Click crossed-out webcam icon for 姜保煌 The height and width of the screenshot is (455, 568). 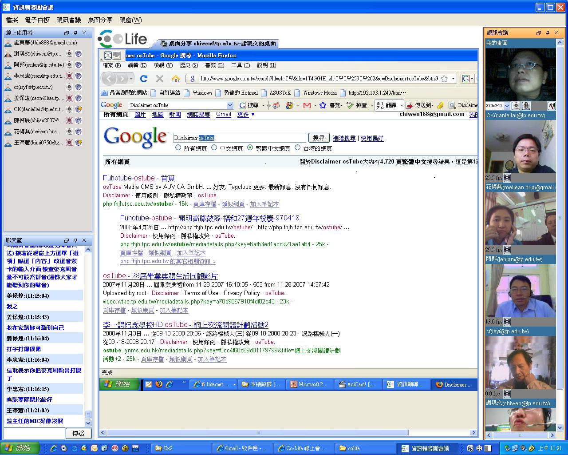69,98
